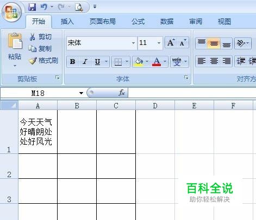
Task: Select row 1 header
Action: coord(9,132)
